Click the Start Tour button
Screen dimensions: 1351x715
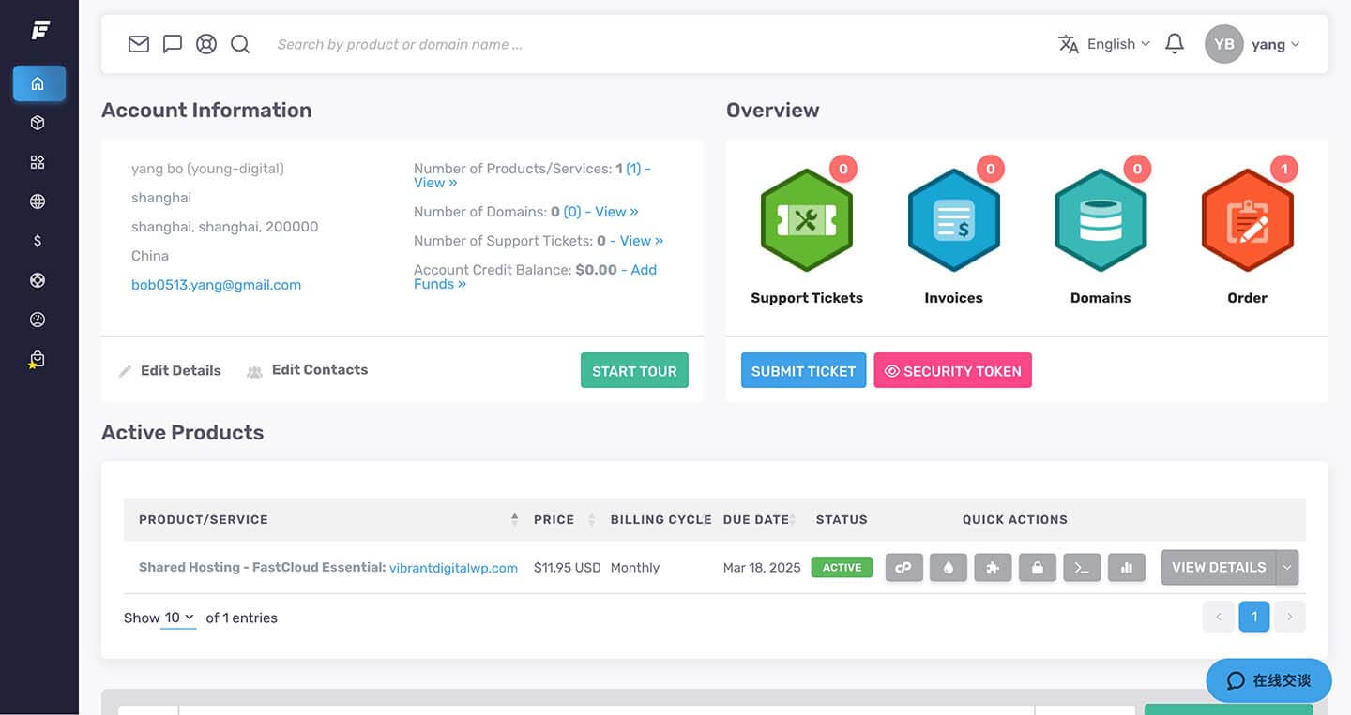click(x=634, y=370)
